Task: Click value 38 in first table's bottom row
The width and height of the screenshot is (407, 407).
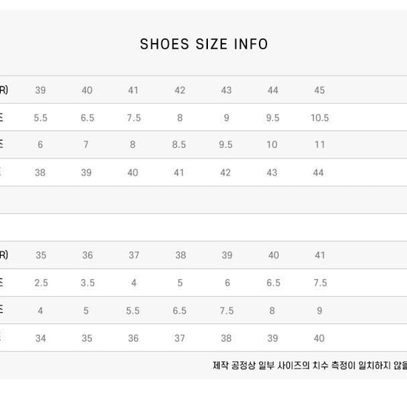Action: click(x=40, y=172)
